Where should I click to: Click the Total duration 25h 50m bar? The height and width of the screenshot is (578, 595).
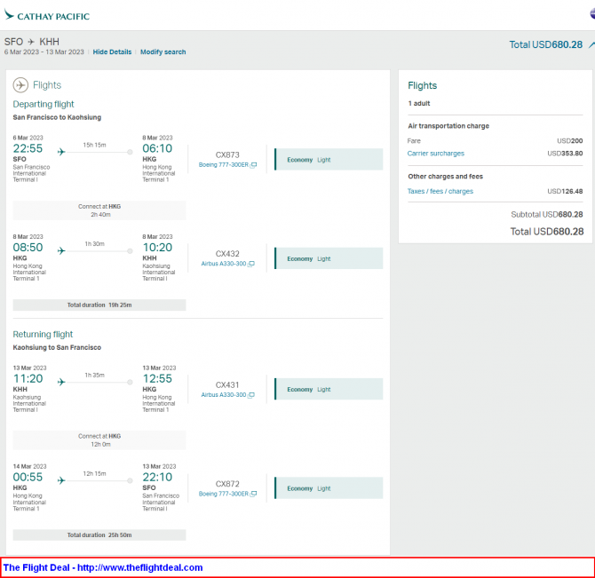tap(99, 534)
